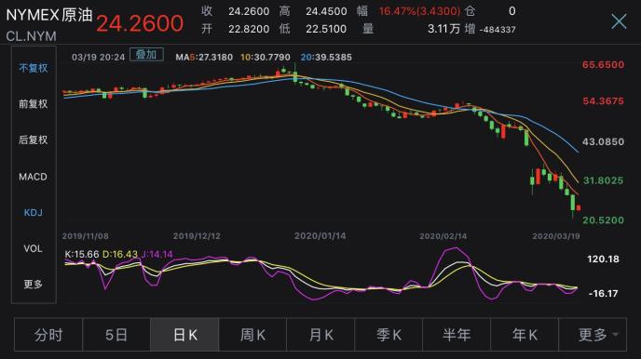Click the MA5:27.3180 label

pyautogui.click(x=204, y=57)
